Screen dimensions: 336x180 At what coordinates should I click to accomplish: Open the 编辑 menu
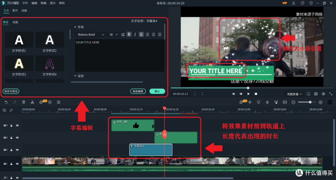pos(34,3)
